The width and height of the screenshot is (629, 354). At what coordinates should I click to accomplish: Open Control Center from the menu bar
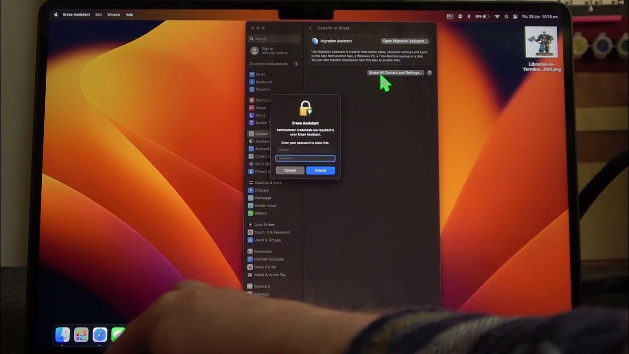515,16
